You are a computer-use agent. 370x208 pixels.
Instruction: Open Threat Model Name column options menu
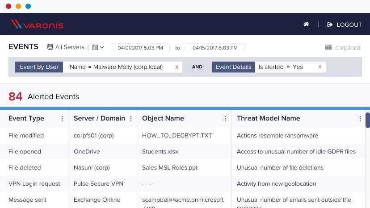(360, 119)
